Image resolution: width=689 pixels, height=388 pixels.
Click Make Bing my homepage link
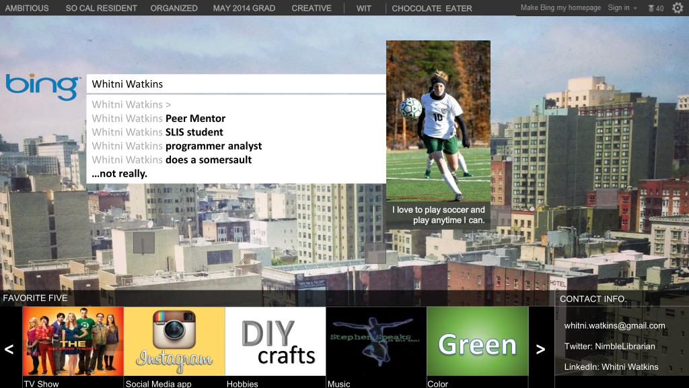[x=560, y=8]
